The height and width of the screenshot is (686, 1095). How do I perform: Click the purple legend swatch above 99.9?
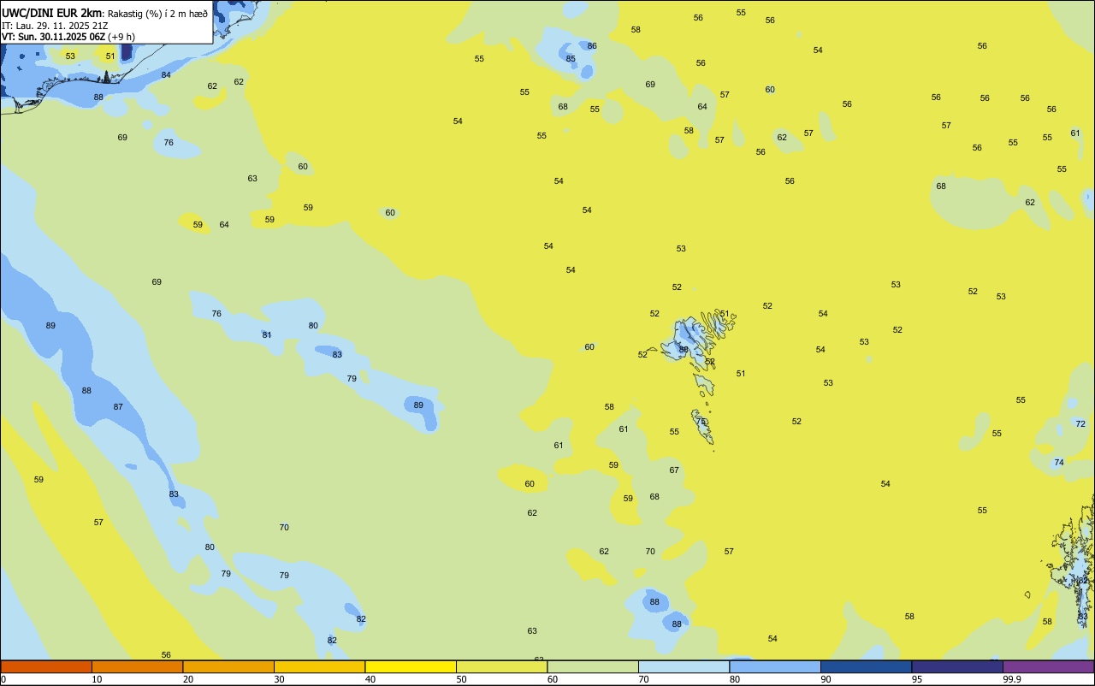point(1048,666)
